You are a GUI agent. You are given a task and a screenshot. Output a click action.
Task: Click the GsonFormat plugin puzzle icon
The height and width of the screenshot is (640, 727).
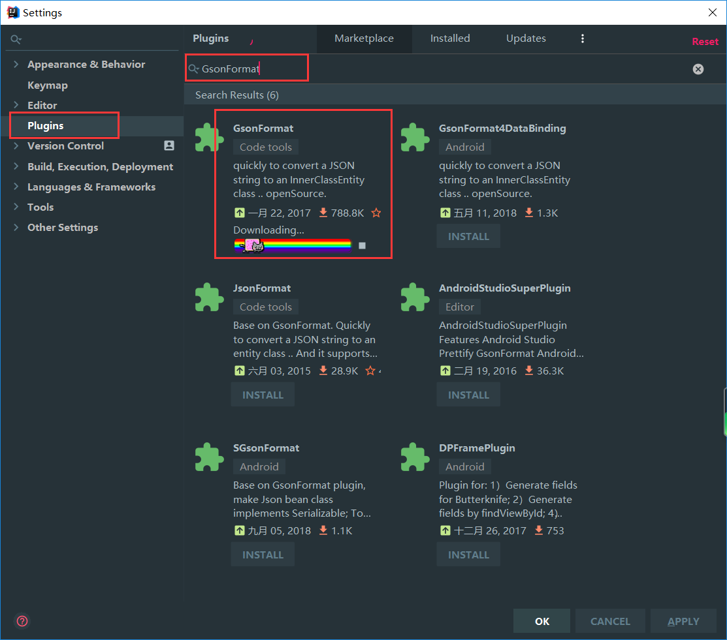(209, 138)
